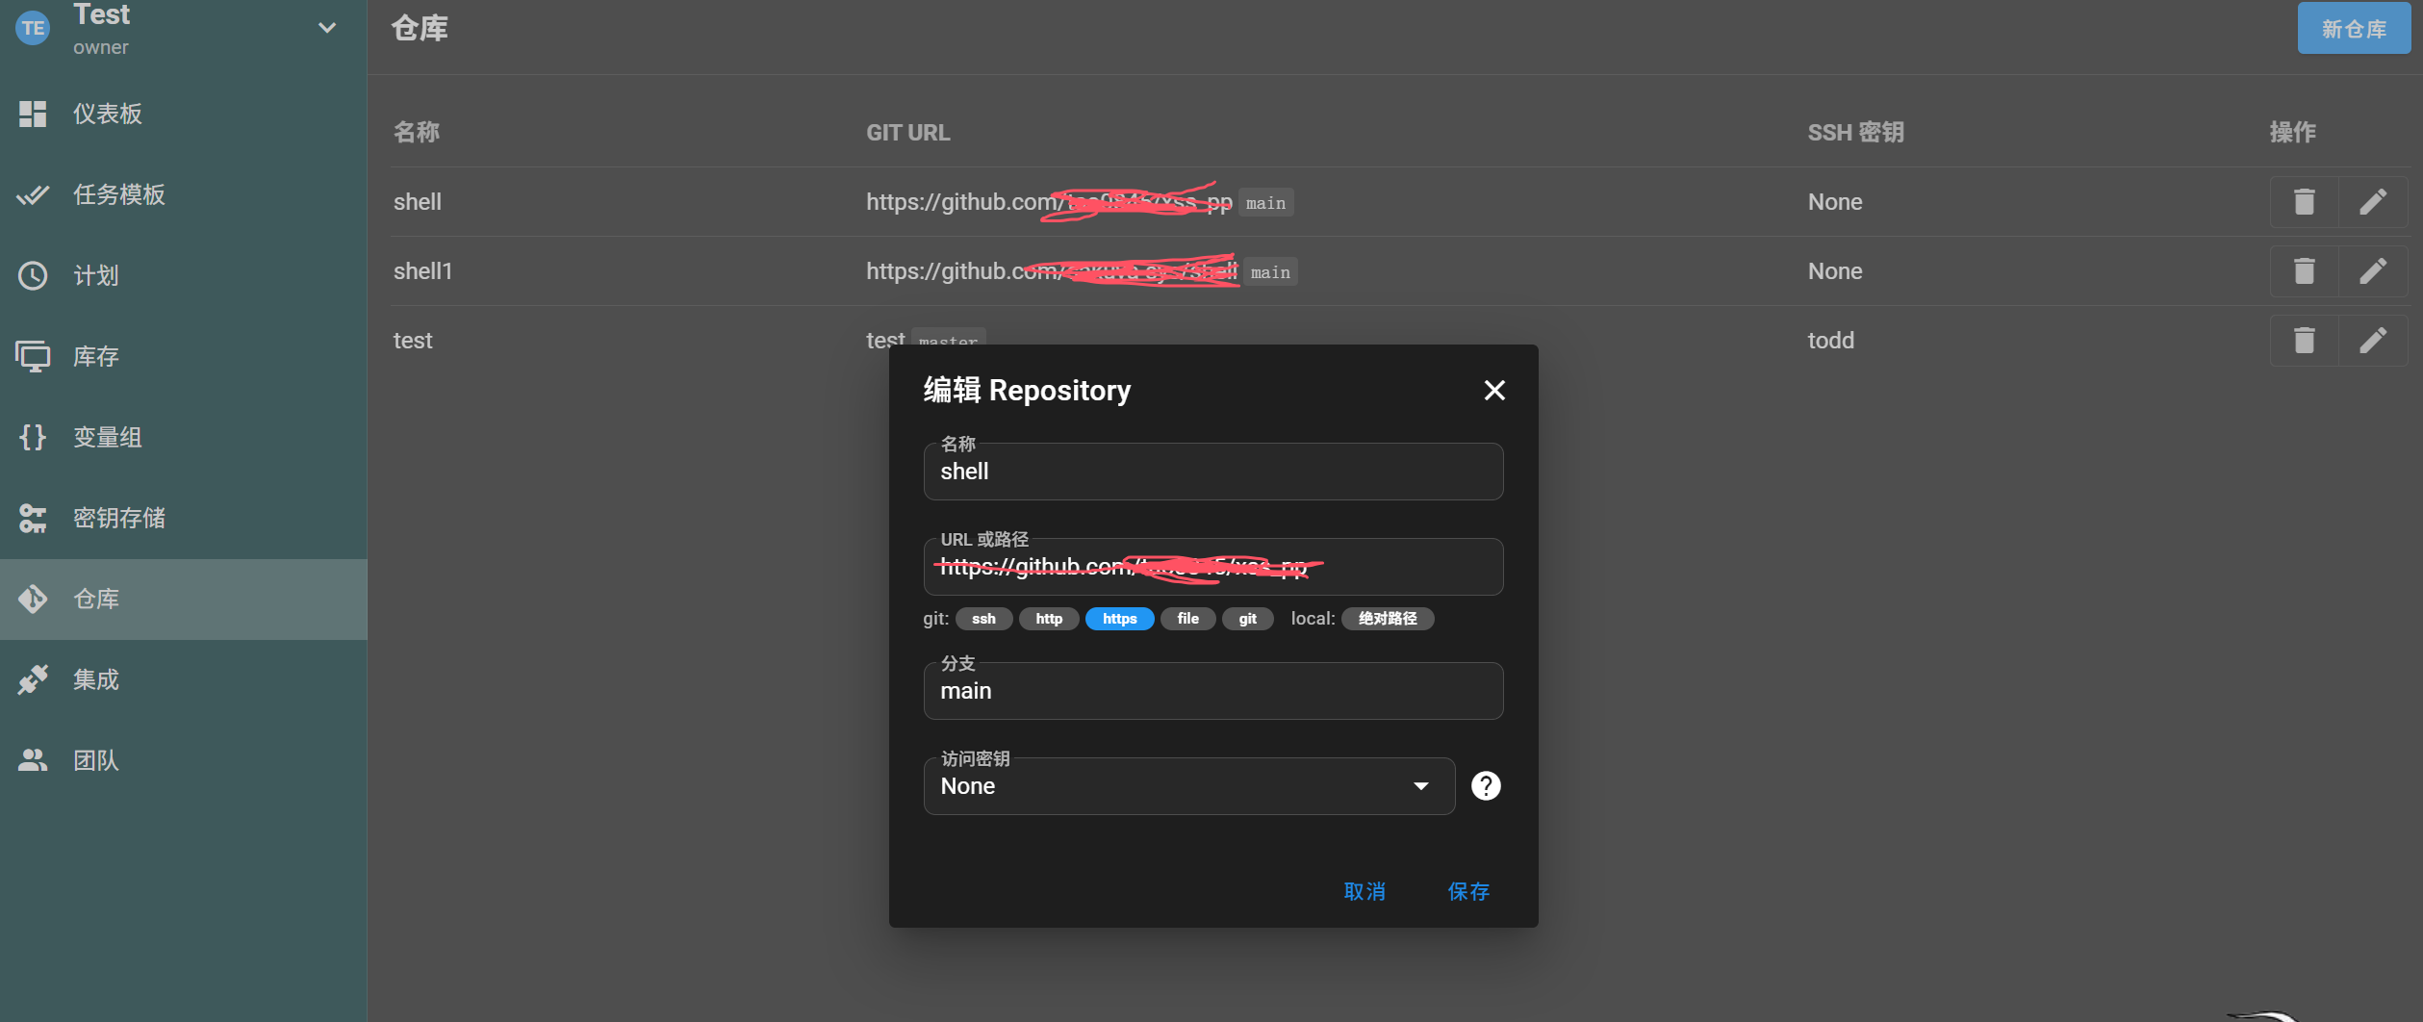Click the curly braces icon for 变量组

pyautogui.click(x=33, y=437)
